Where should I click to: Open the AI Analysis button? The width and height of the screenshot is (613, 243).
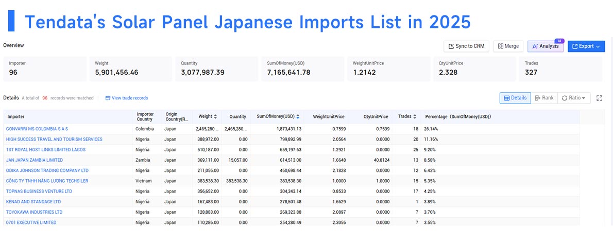click(546, 46)
